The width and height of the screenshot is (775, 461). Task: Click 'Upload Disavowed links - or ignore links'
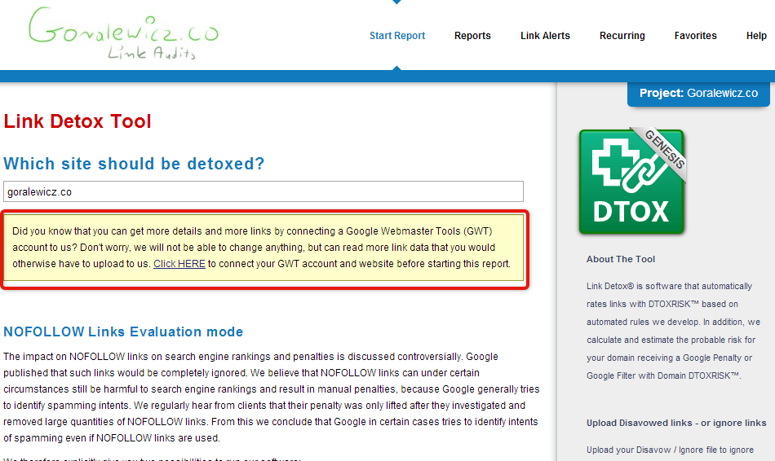[x=676, y=423]
